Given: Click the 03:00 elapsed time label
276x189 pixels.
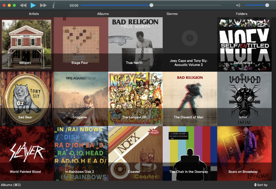Looking at the screenshot, I should click(74, 5).
